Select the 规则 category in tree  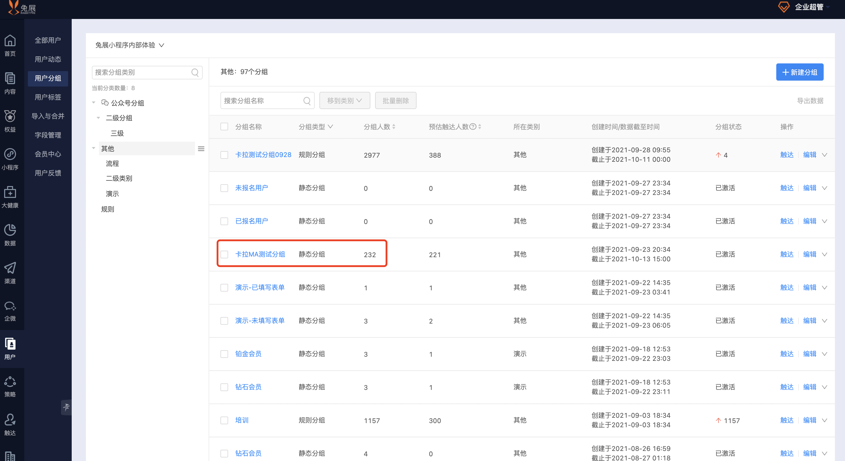click(108, 209)
